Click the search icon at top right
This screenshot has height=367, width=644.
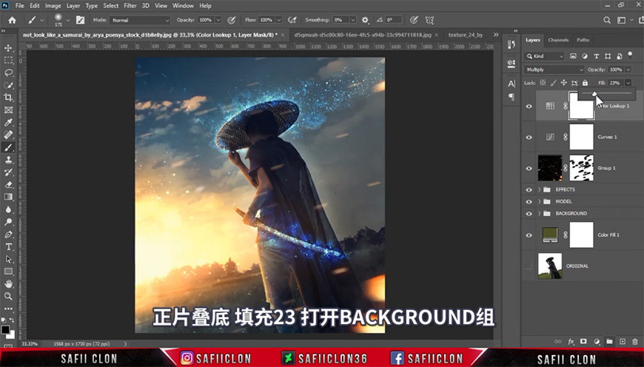point(607,20)
